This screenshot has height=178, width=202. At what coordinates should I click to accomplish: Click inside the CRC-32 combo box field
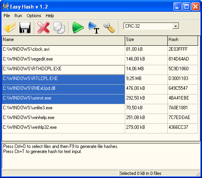[148, 26]
